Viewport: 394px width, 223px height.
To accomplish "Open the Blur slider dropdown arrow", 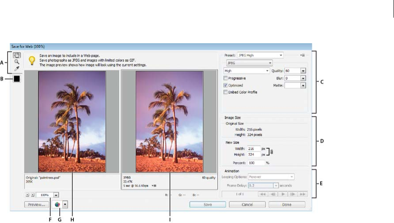I will 303,78.
